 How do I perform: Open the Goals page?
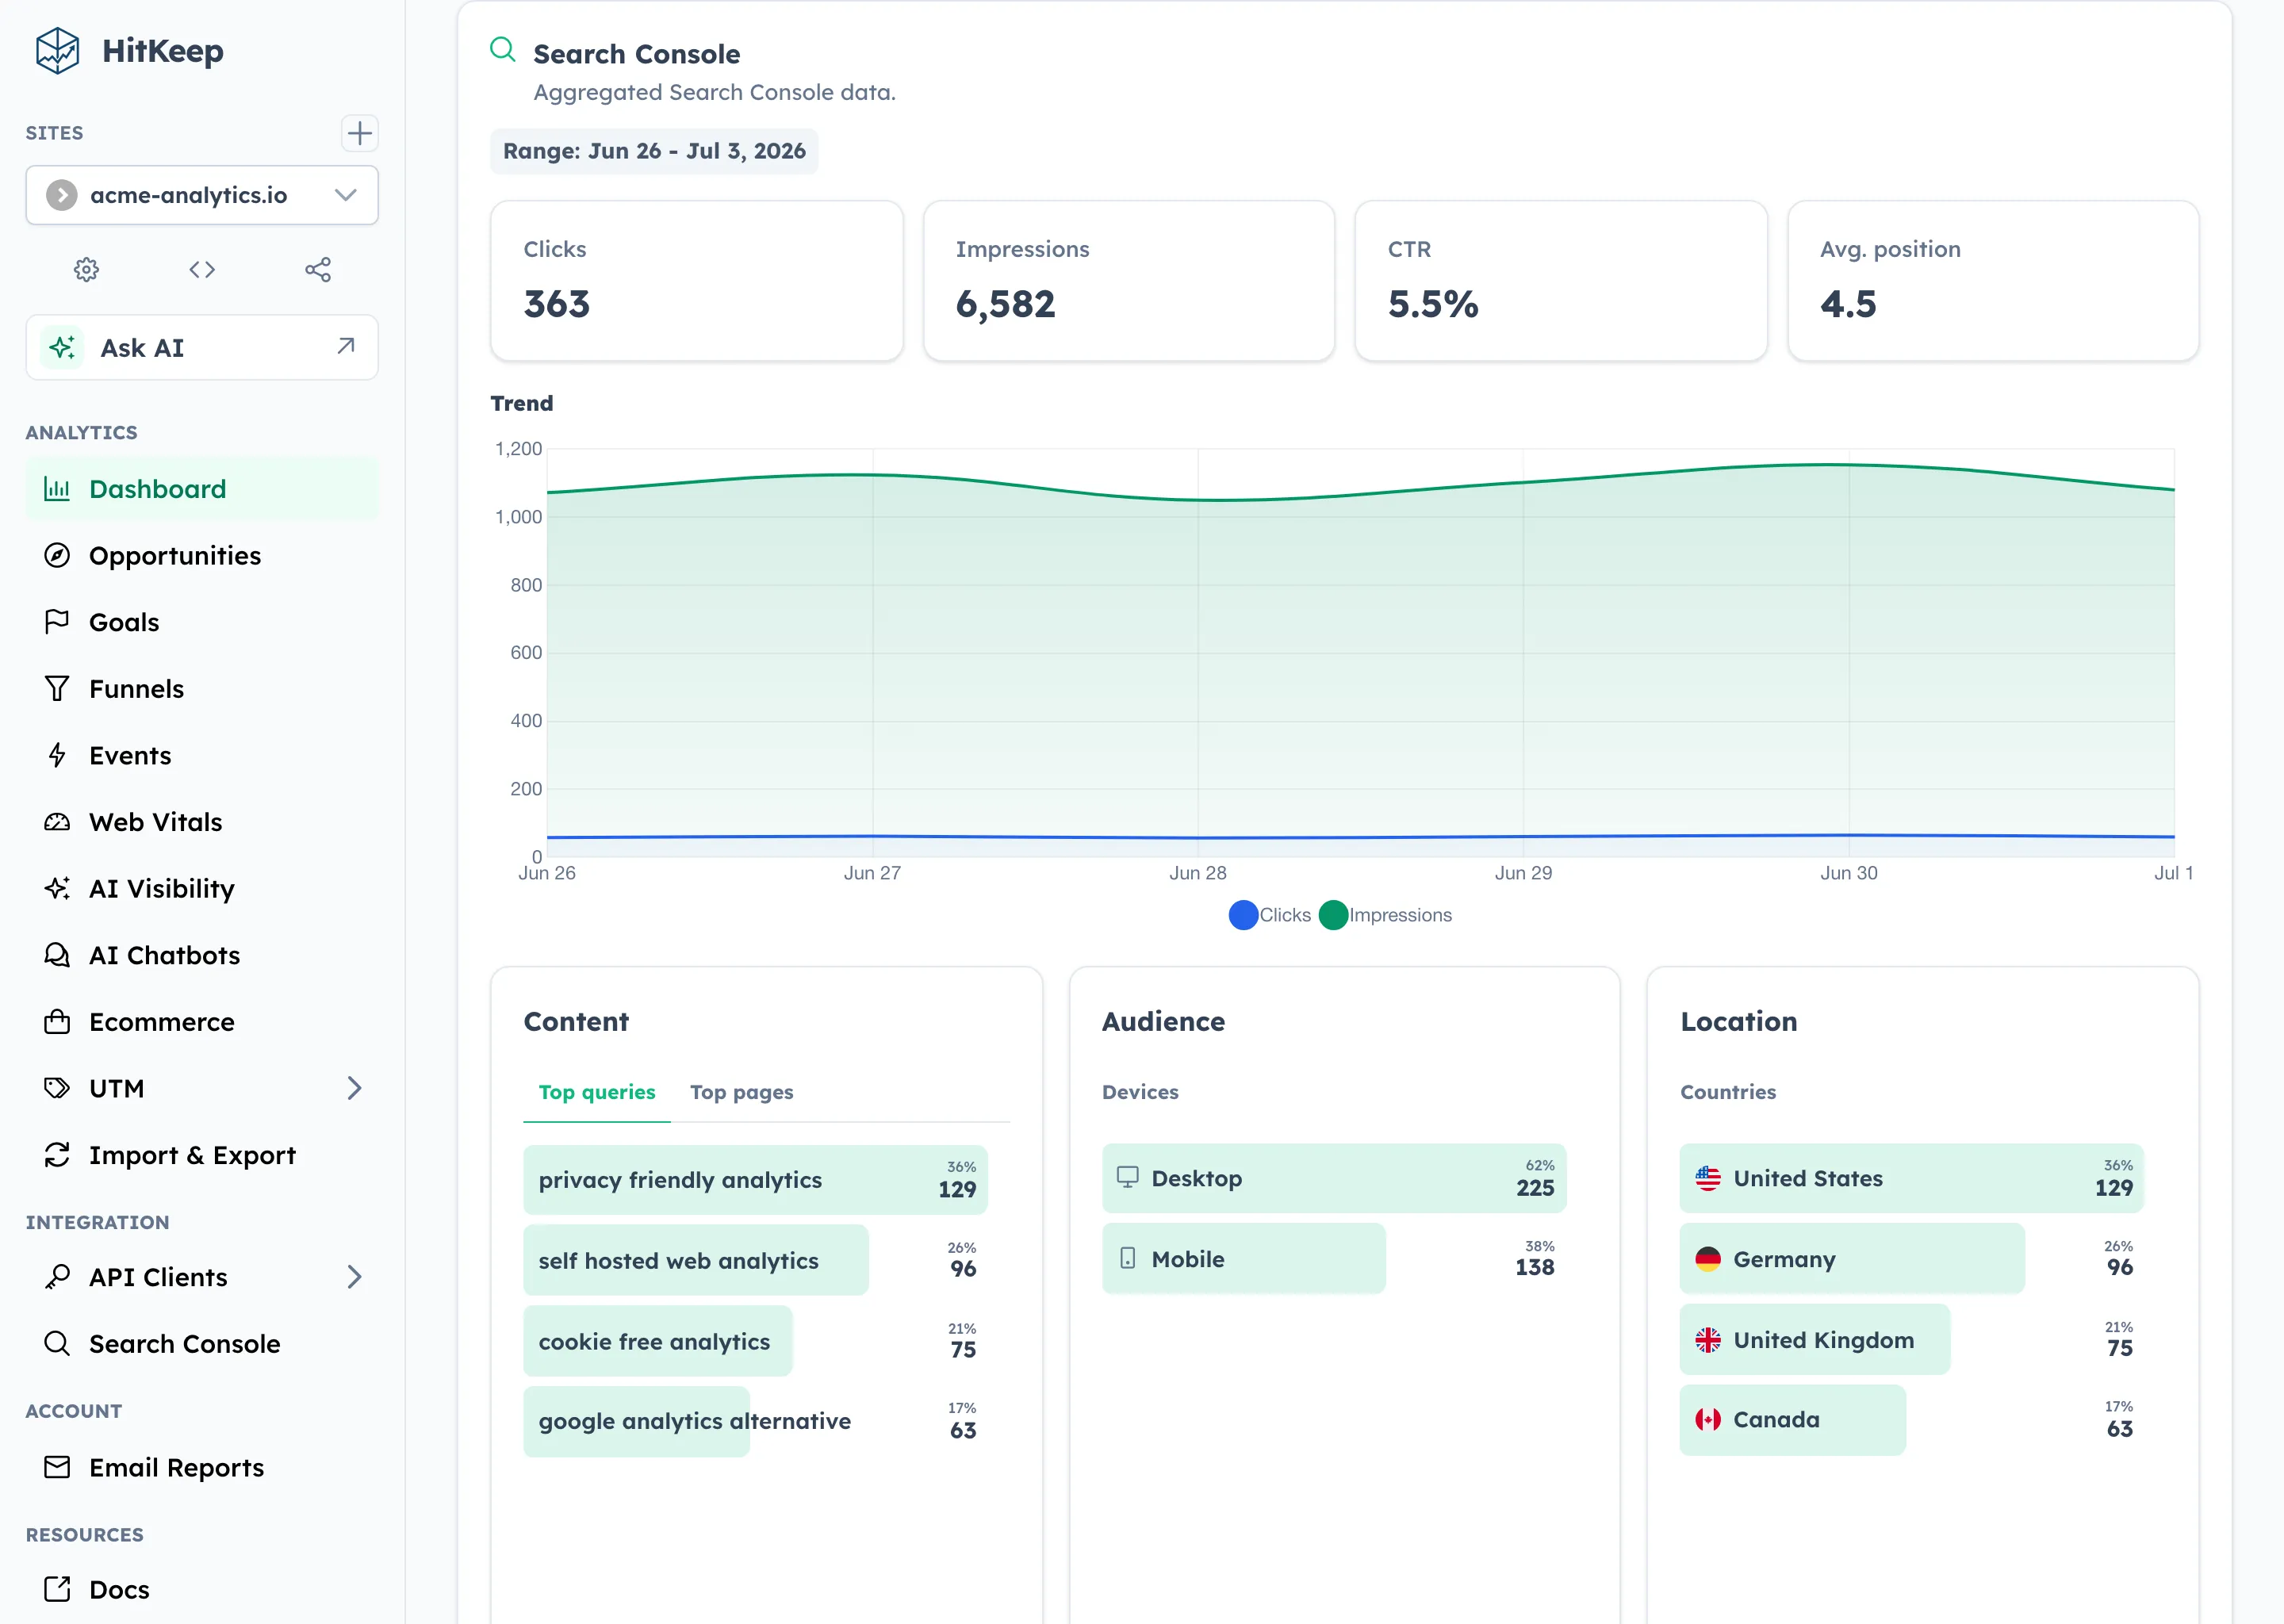coord(202,622)
